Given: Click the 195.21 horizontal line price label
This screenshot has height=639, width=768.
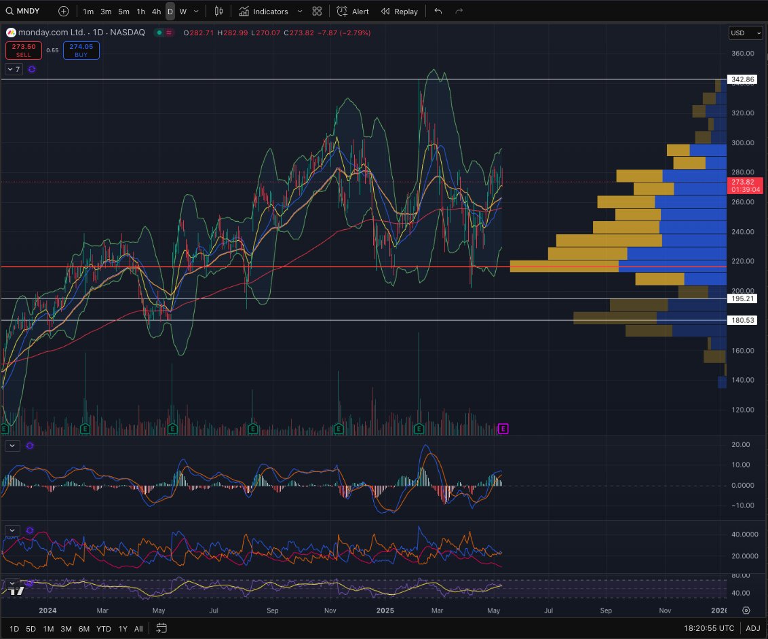Looking at the screenshot, I should [x=742, y=298].
